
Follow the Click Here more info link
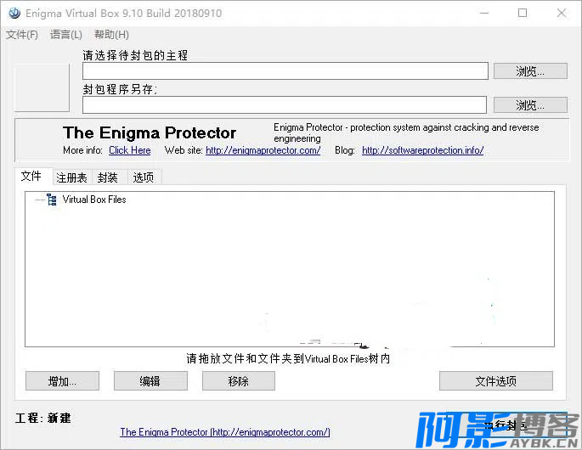click(x=129, y=150)
